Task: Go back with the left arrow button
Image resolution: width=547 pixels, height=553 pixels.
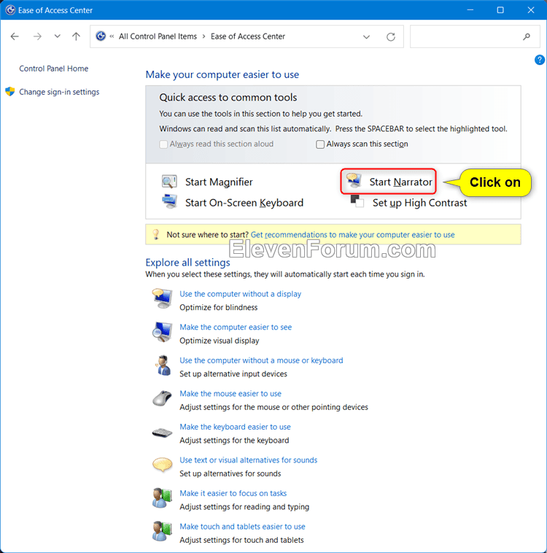Action: click(15, 36)
